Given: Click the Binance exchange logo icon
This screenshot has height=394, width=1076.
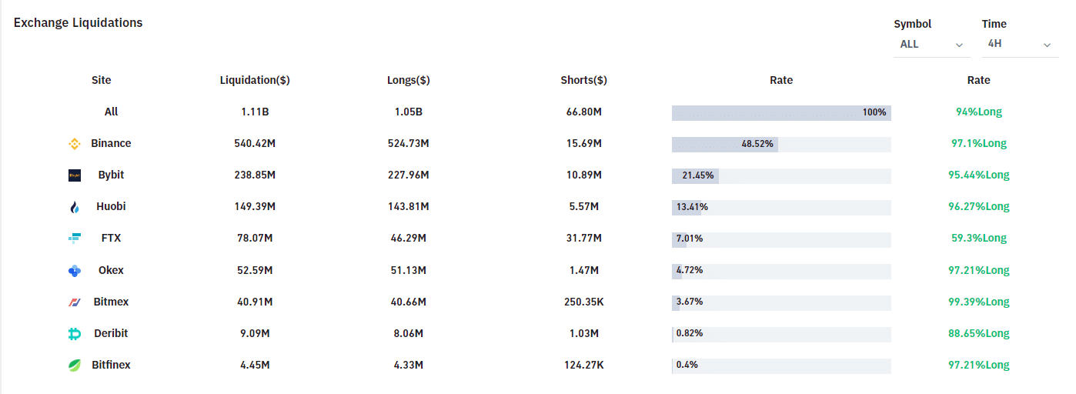Looking at the screenshot, I should pyautogui.click(x=75, y=144).
